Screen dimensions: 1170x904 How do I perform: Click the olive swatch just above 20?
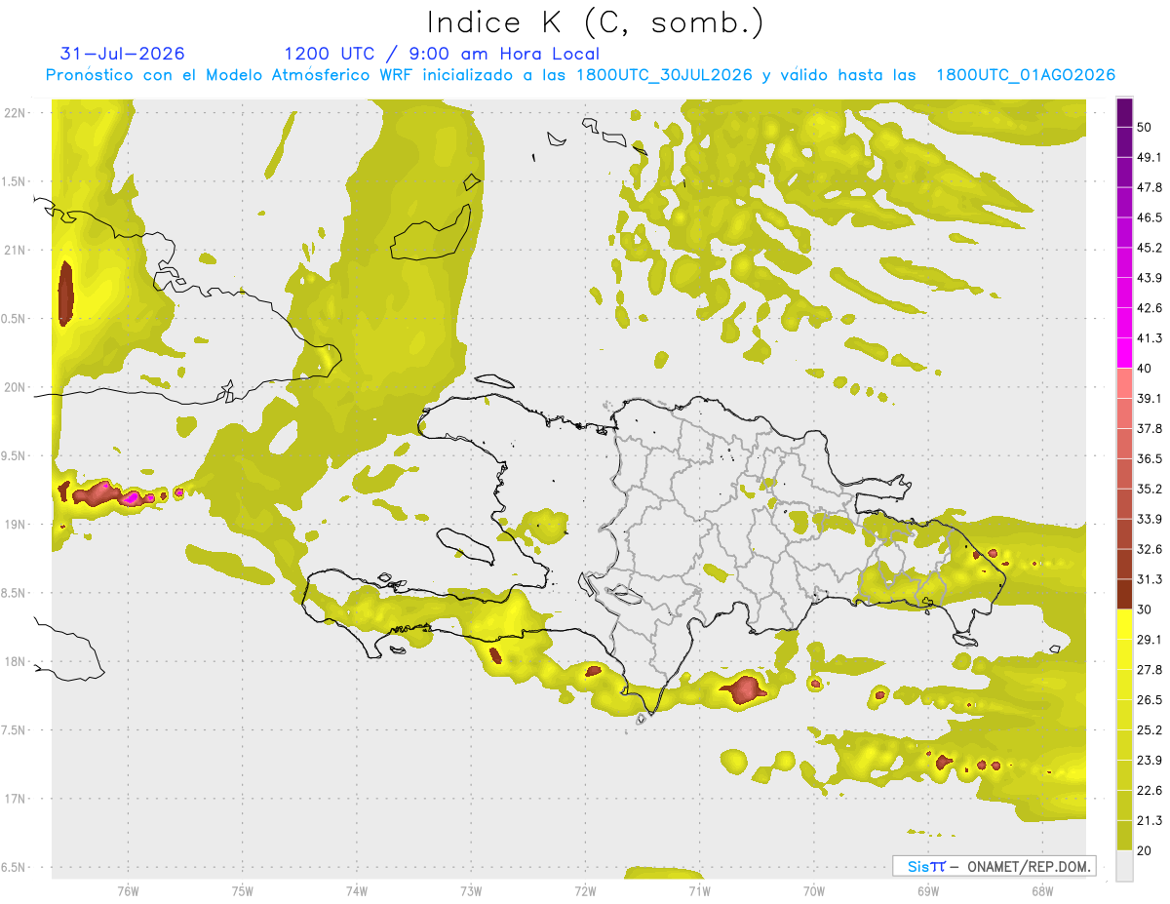click(1125, 835)
